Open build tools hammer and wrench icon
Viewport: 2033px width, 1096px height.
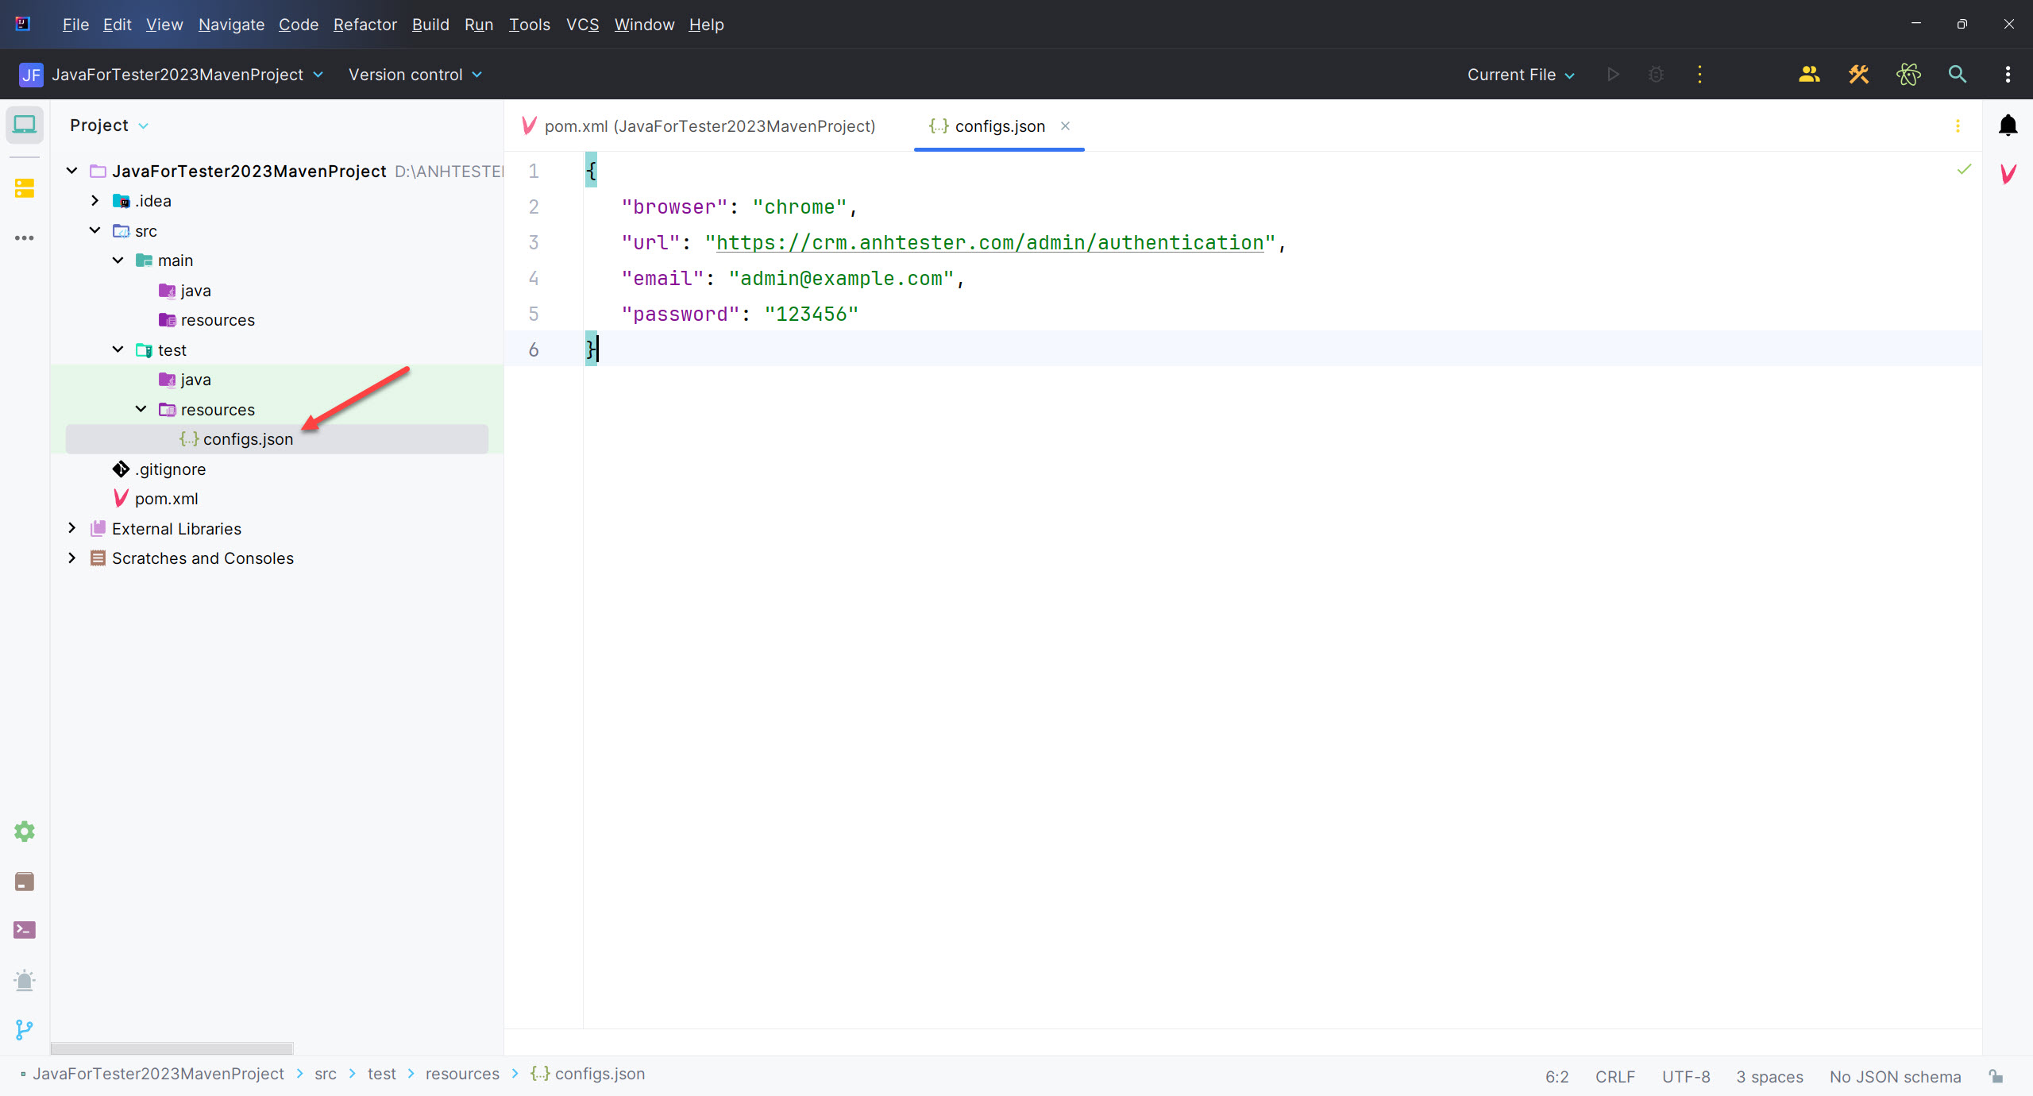1858,75
